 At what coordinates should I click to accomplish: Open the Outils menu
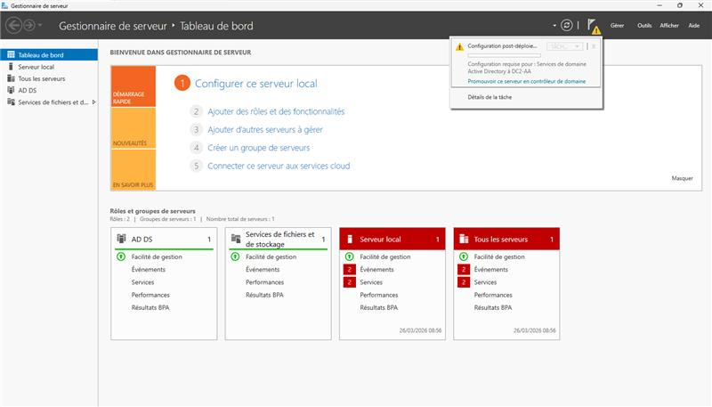(x=643, y=26)
